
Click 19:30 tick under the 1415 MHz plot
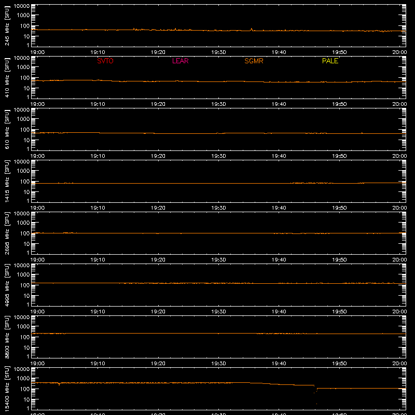[x=218, y=208]
